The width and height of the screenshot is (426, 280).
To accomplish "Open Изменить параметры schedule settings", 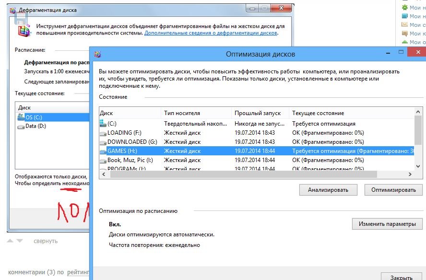I will point(387,224).
